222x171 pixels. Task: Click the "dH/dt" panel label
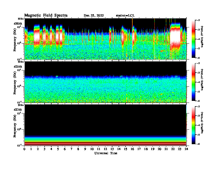pyautogui.click(x=18, y=23)
